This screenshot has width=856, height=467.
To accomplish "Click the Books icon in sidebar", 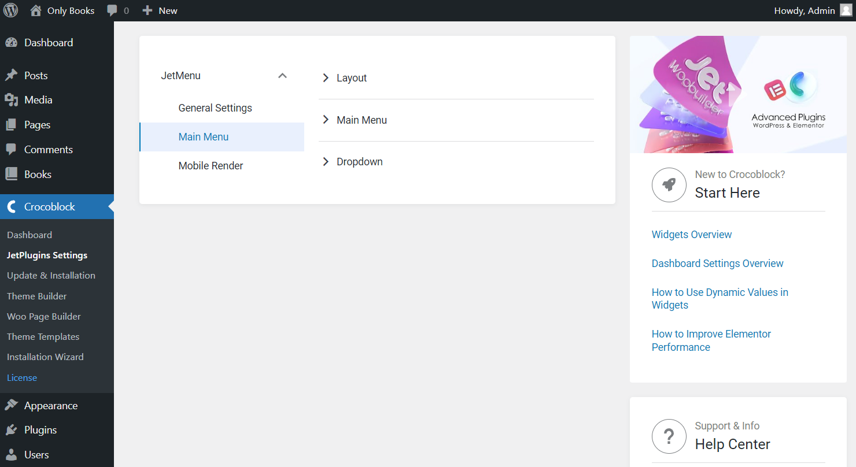I will (x=11, y=175).
